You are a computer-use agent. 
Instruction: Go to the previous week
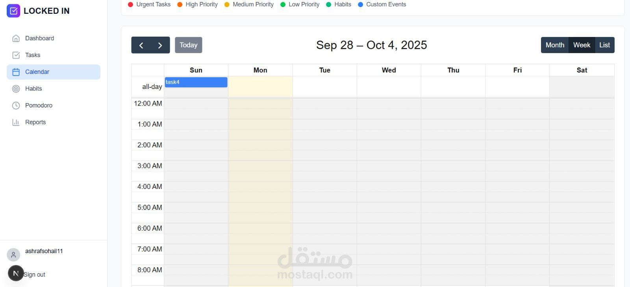141,45
